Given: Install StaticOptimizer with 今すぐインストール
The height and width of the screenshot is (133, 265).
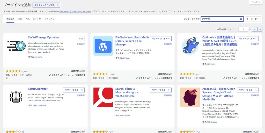Looking at the screenshot, I should [74, 90].
